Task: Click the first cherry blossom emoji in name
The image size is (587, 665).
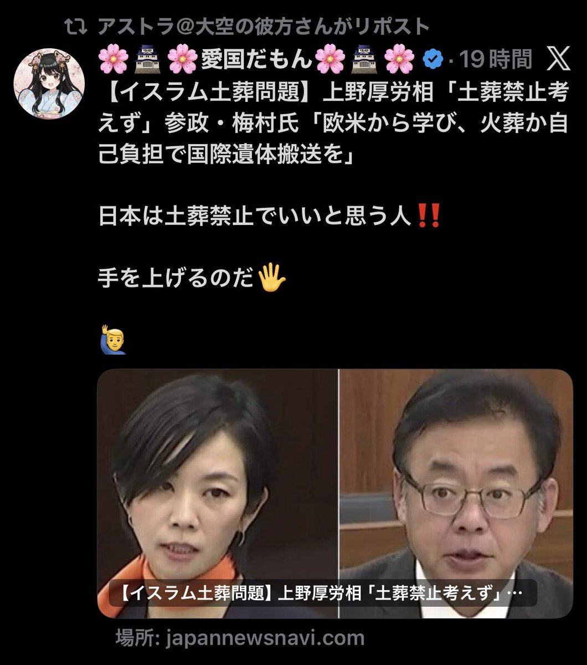Action: click(112, 58)
